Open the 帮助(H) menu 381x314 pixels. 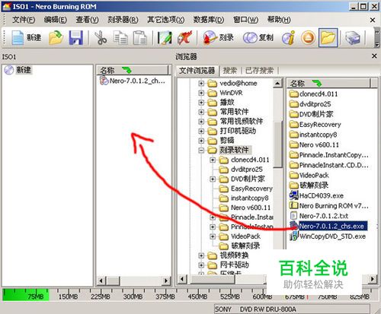click(279, 20)
